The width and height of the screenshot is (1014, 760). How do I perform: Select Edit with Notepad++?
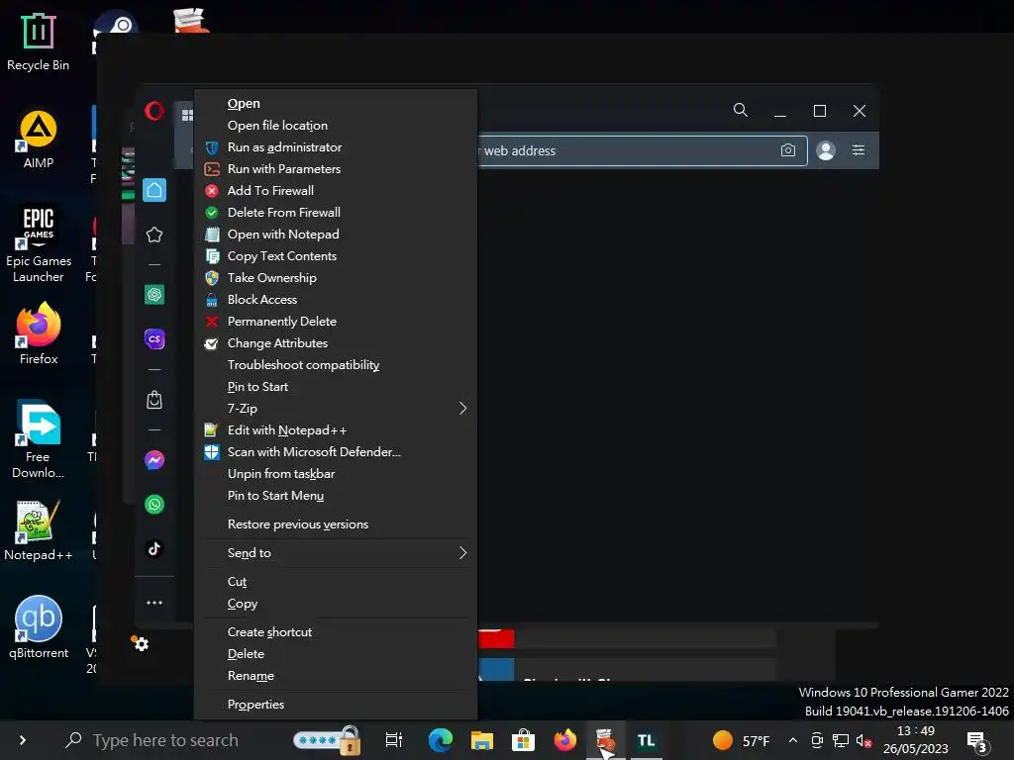(335, 430)
